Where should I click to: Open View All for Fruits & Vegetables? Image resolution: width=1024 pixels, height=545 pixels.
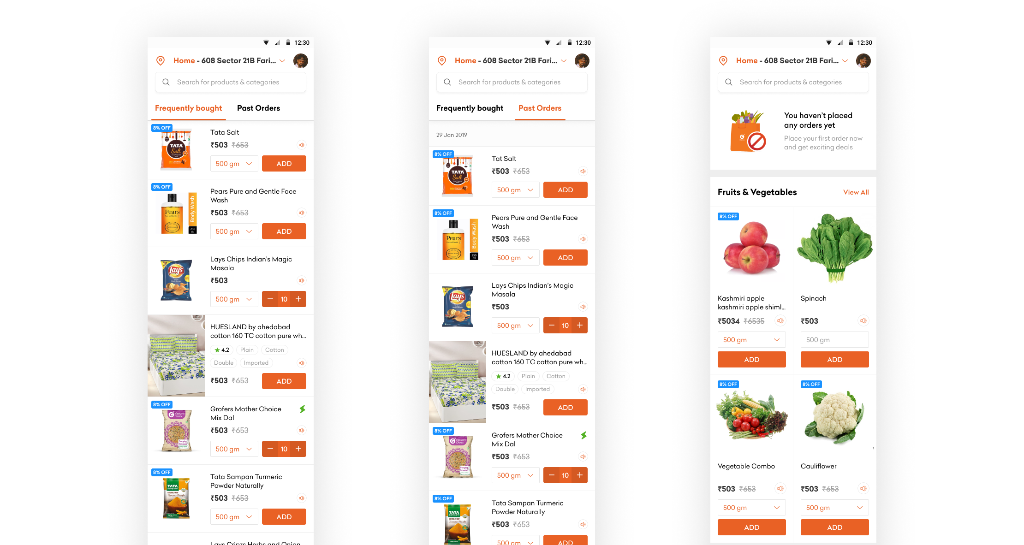click(856, 192)
